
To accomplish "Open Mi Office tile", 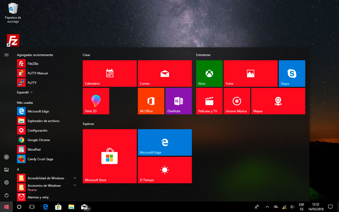I will click(151, 101).
